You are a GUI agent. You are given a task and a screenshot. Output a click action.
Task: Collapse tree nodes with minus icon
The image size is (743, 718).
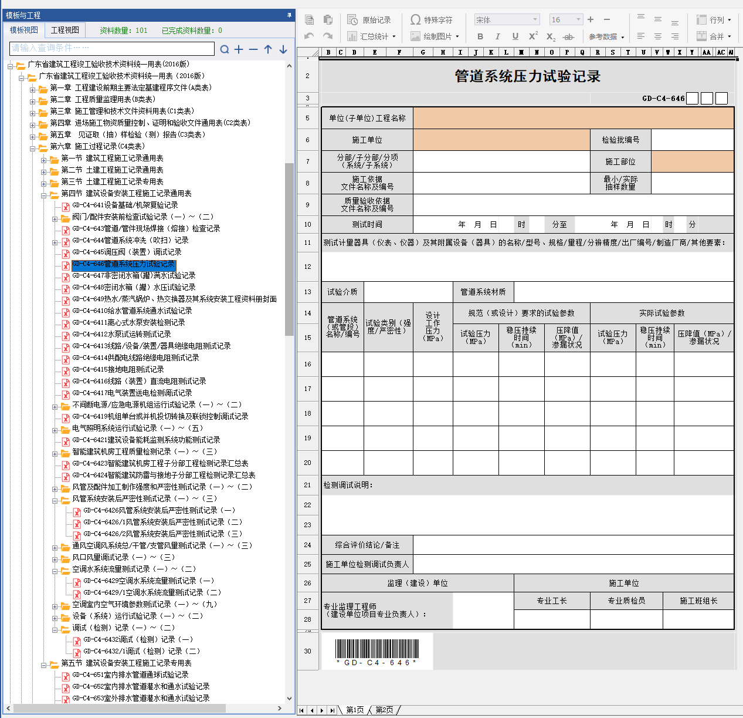[253, 49]
